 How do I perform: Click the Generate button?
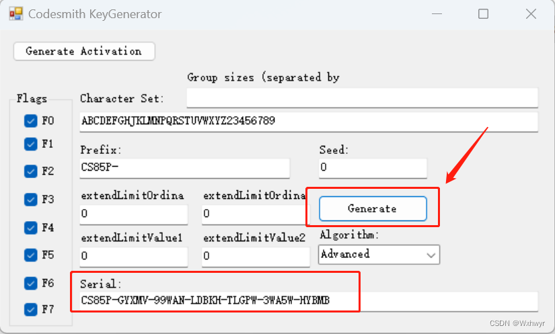point(373,208)
